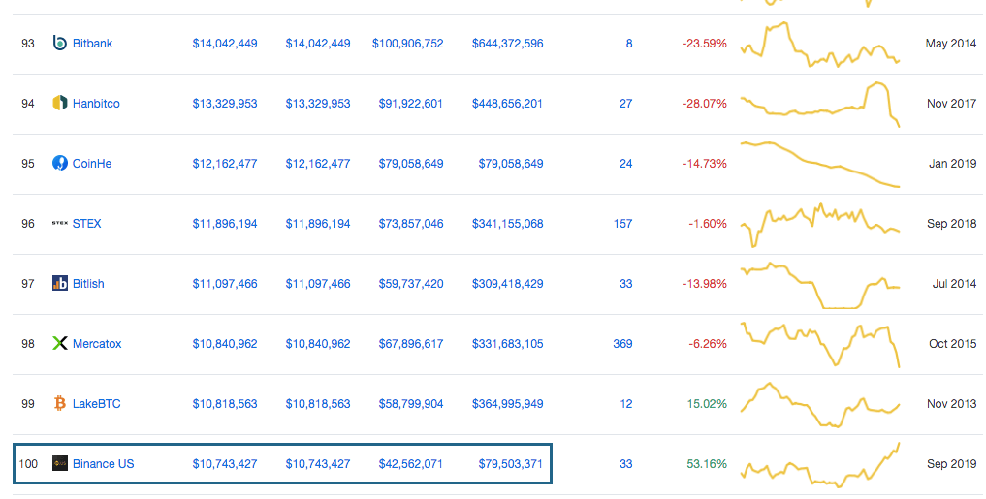Open the Bitbank exchange link
The image size is (986, 499).
click(x=92, y=44)
